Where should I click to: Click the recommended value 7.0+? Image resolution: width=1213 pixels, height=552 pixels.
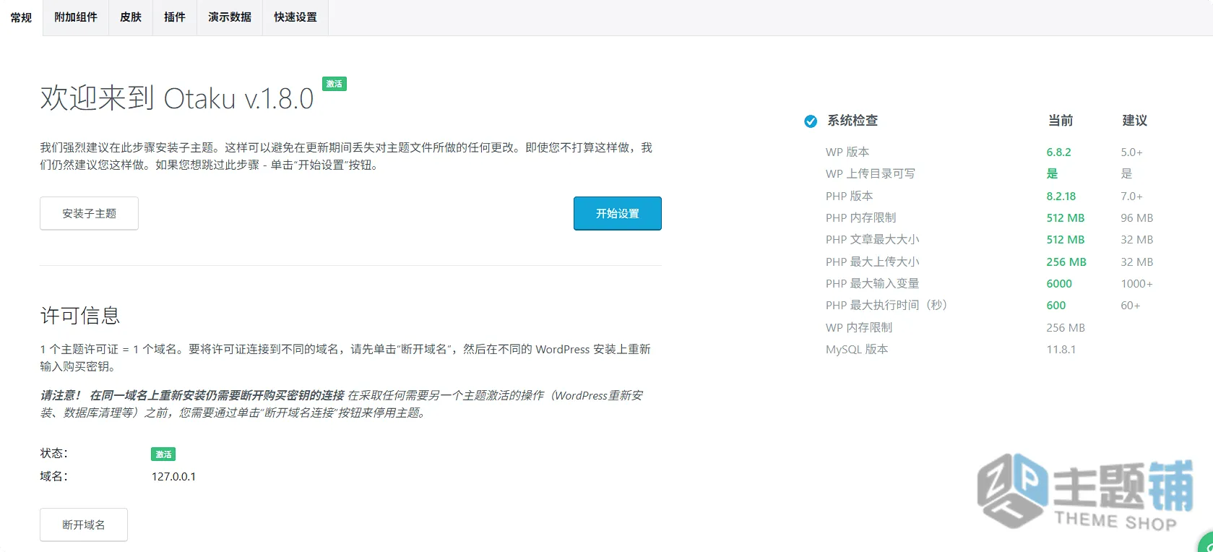[1131, 196]
